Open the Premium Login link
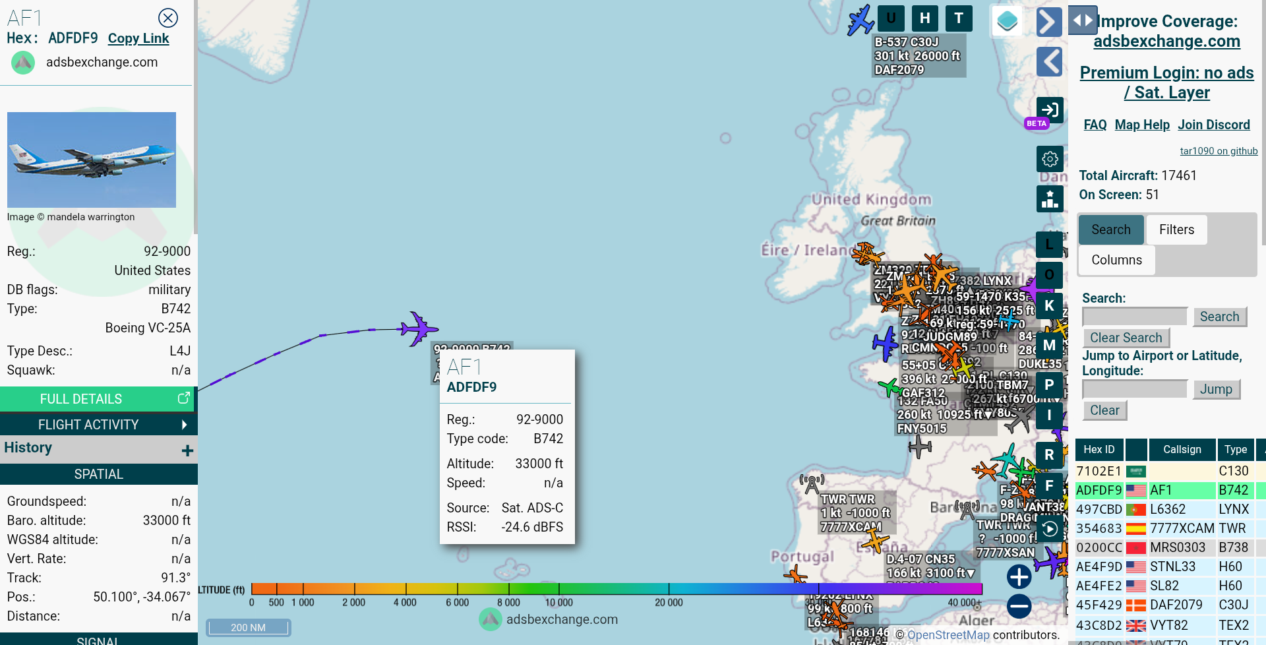Viewport: 1266px width, 645px height. [x=1166, y=82]
